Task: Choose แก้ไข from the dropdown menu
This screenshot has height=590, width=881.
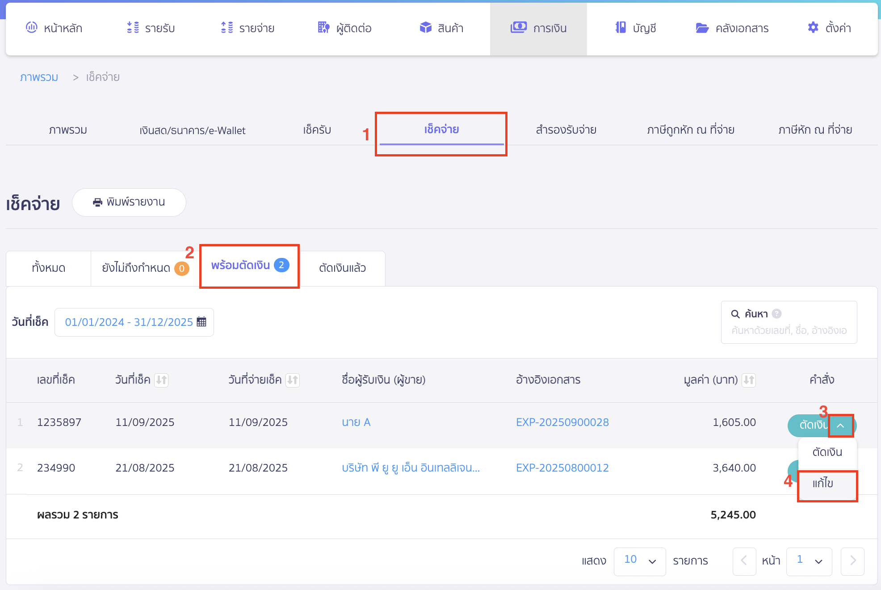Action: coord(827,484)
